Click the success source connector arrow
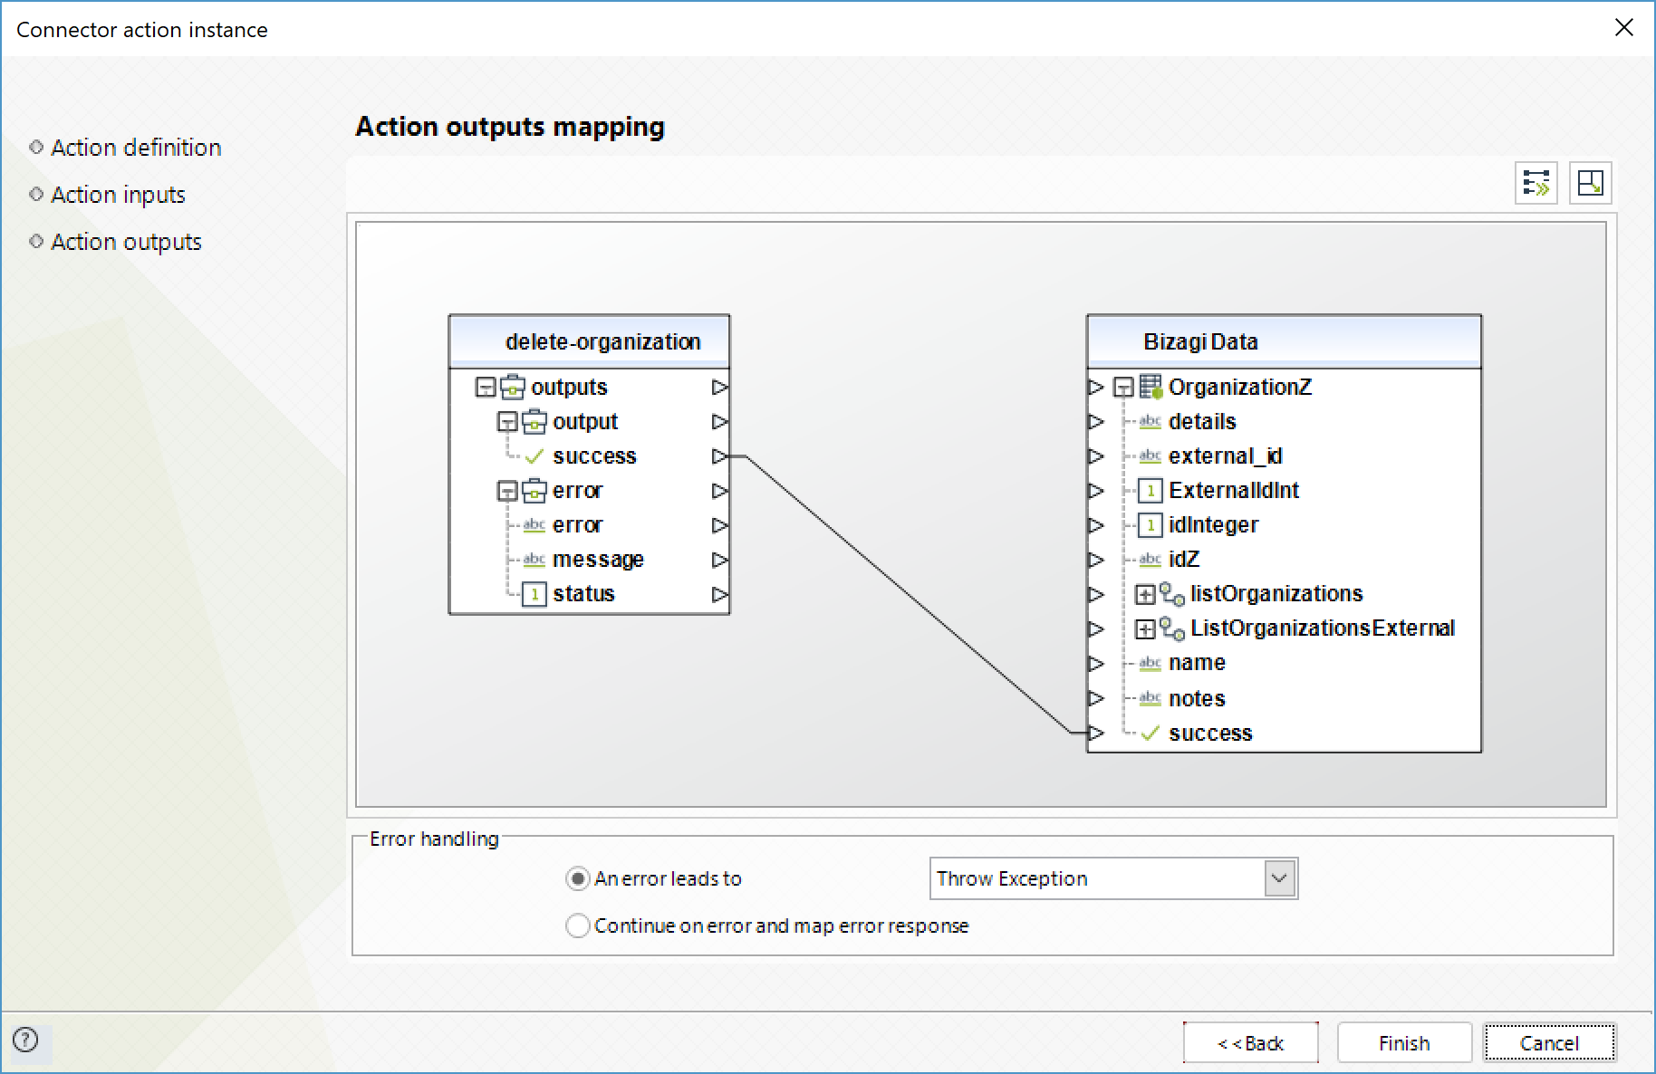The width and height of the screenshot is (1656, 1074). click(x=719, y=456)
